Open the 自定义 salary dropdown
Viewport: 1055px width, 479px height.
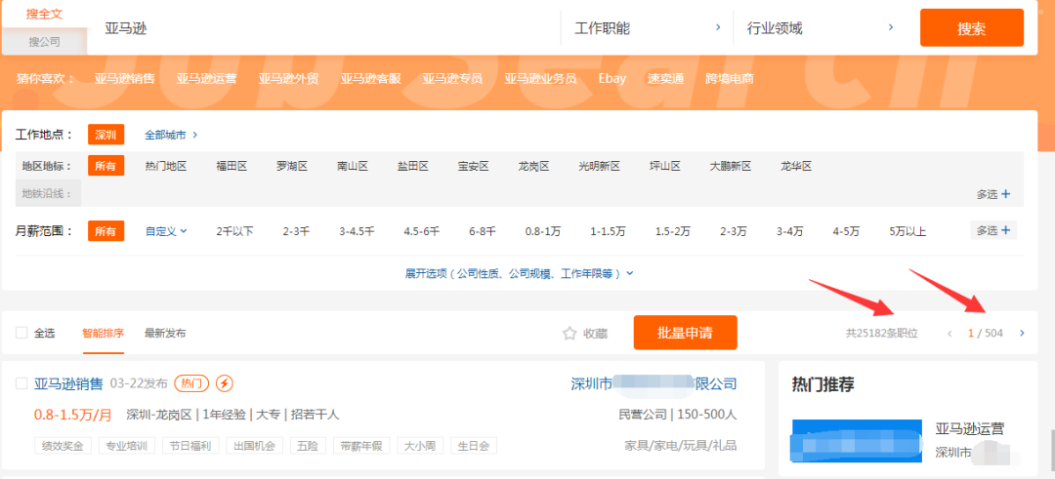[166, 232]
